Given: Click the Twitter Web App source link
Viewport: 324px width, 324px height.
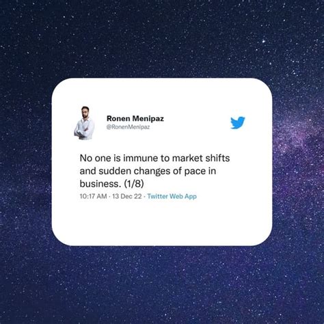Looking at the screenshot, I should click(x=172, y=196).
